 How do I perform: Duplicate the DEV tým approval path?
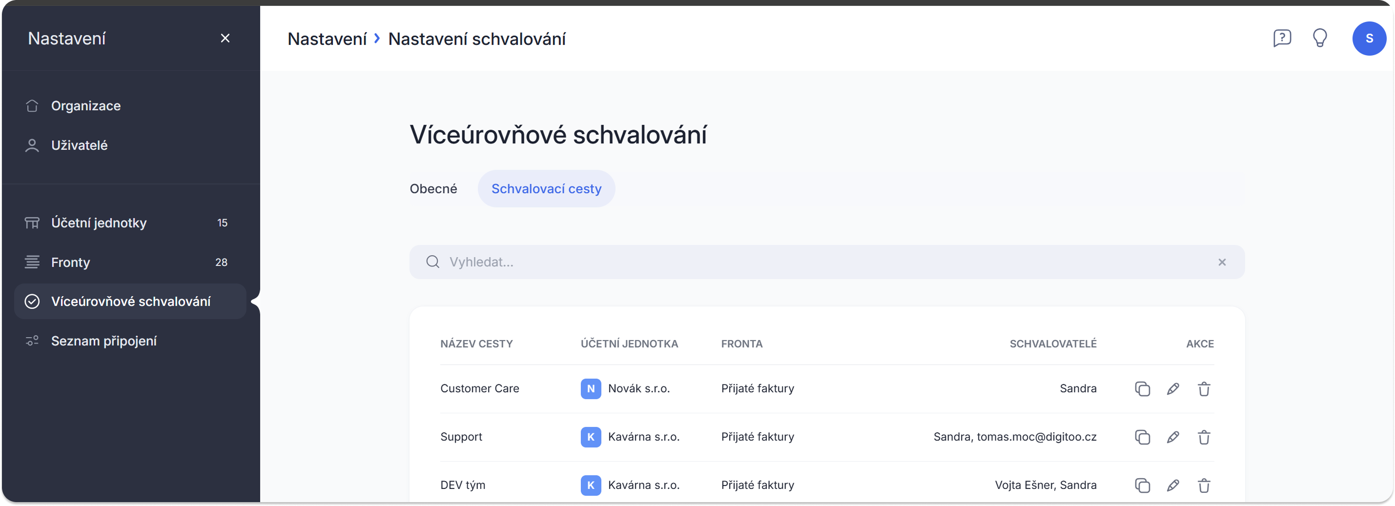tap(1142, 485)
